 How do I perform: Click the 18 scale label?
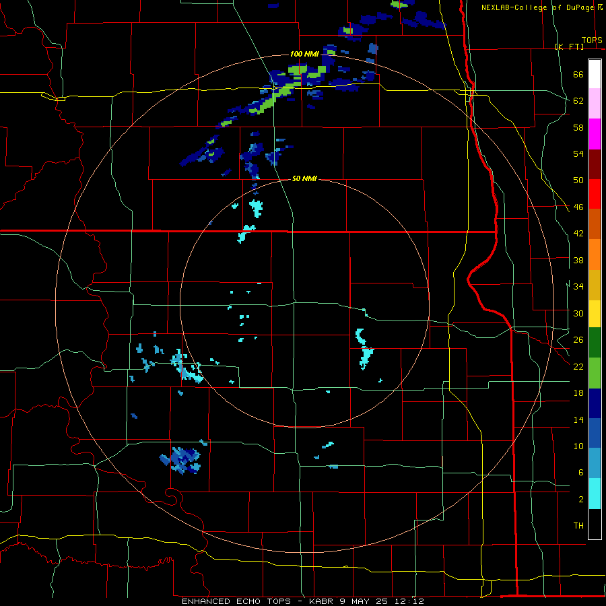(x=578, y=393)
